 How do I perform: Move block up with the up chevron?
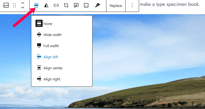point(23,3)
